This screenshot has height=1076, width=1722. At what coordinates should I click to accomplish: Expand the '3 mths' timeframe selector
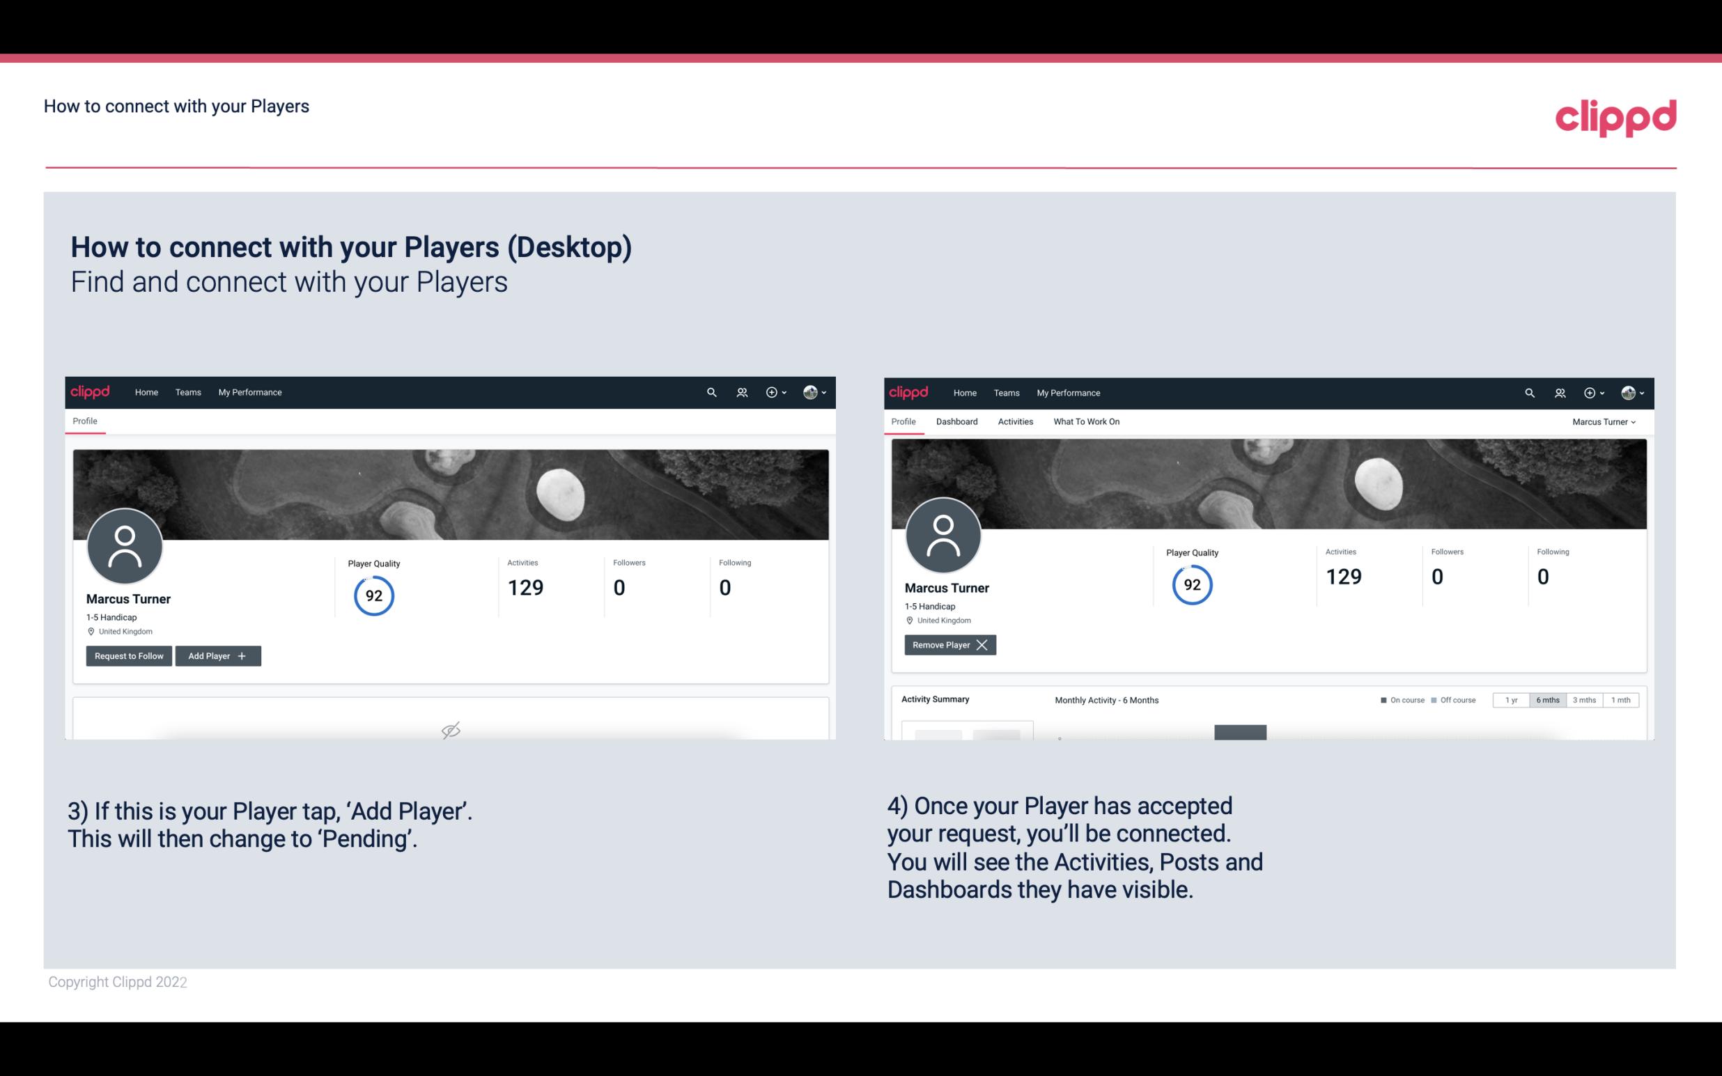pos(1584,699)
